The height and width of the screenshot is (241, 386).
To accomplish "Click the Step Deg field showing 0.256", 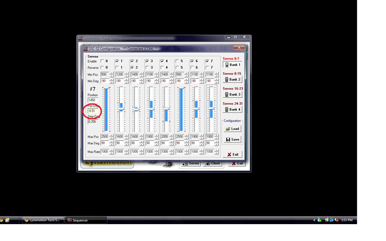I will coord(93,122).
